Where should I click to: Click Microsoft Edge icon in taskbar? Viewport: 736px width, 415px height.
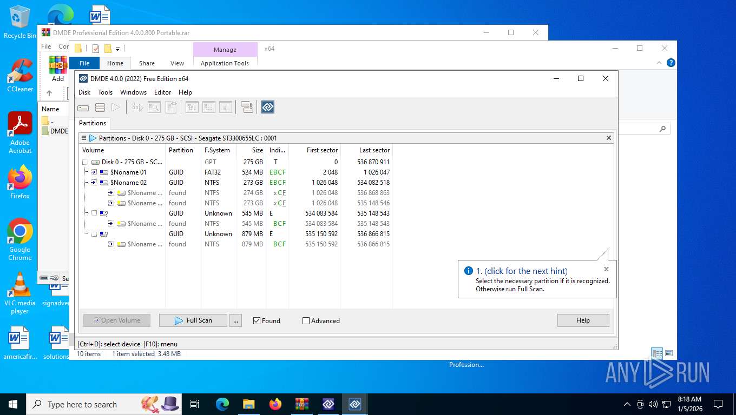(x=222, y=404)
